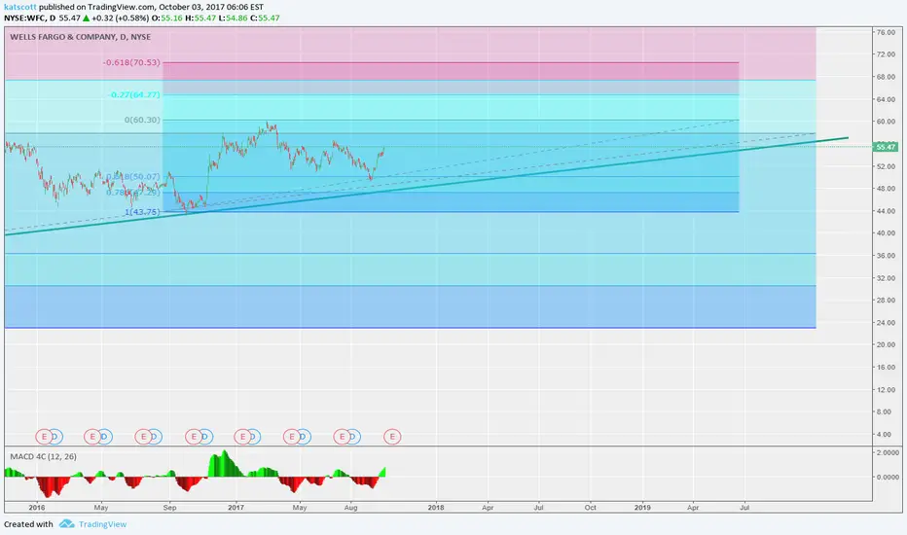
Task: Open the katscott author link
Action: [20, 7]
